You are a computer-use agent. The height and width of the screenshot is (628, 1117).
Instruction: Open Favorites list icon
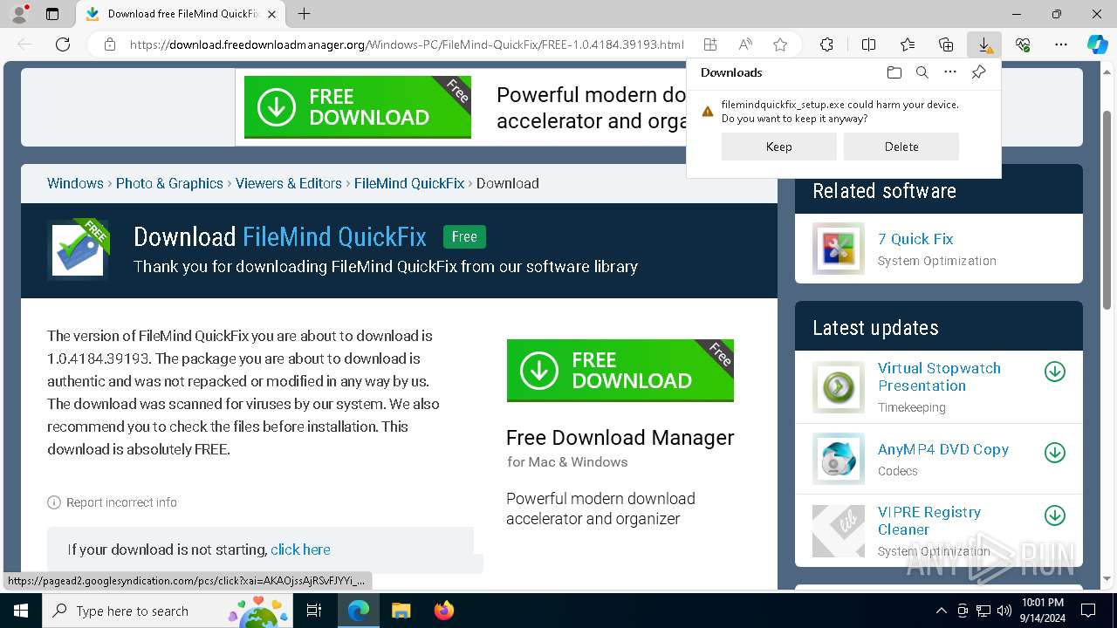click(x=908, y=44)
